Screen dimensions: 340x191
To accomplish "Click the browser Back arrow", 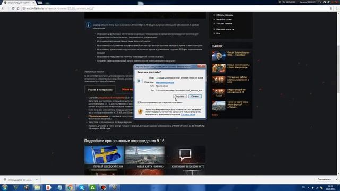I will [3, 8].
